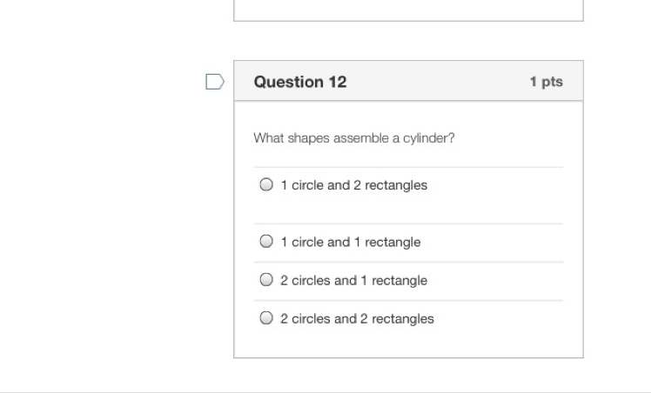The width and height of the screenshot is (651, 393).
Task: Choose the 1 circle and 1 rectangle radio
Action: point(266,242)
